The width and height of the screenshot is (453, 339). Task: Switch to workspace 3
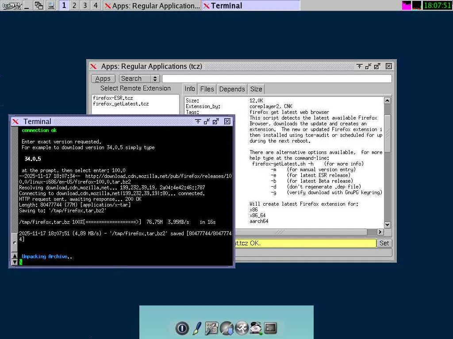[x=85, y=5]
